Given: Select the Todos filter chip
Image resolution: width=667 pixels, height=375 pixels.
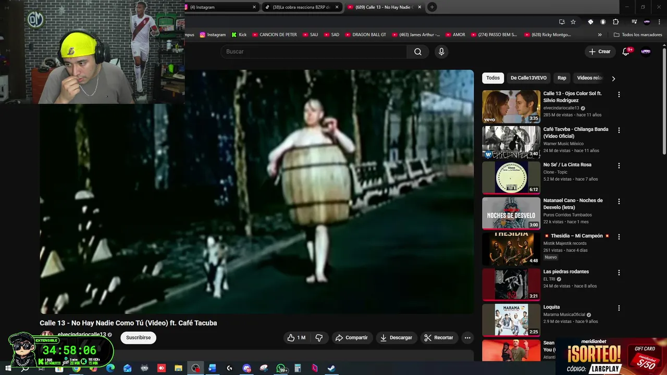Looking at the screenshot, I should coord(493,78).
